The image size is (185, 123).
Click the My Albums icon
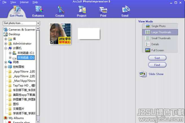[6, 118]
